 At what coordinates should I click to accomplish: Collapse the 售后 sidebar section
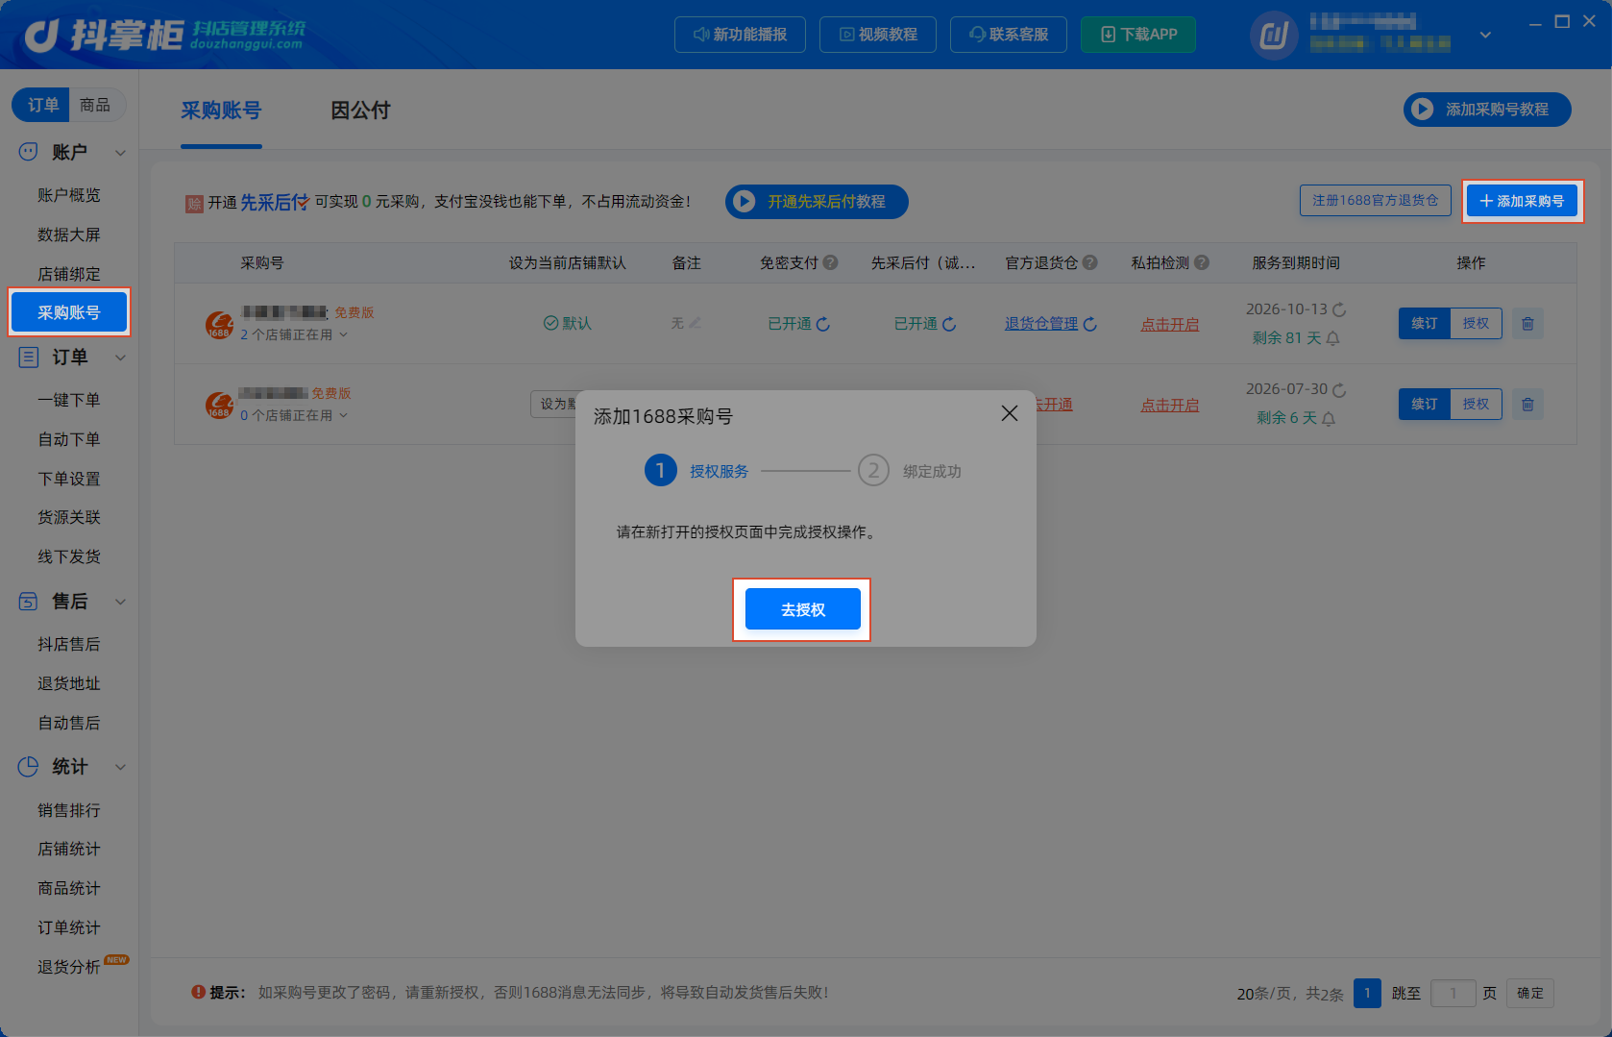120,602
